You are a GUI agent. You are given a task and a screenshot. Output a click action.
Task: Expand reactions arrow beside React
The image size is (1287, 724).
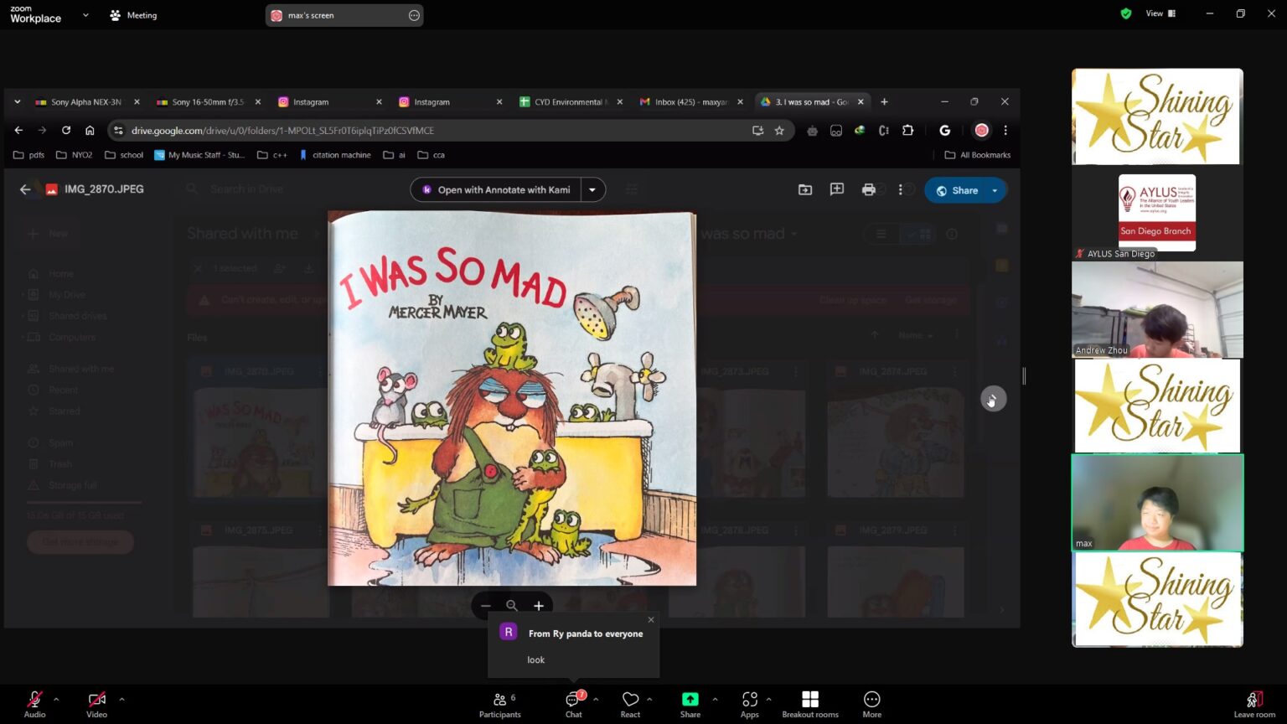[649, 699]
